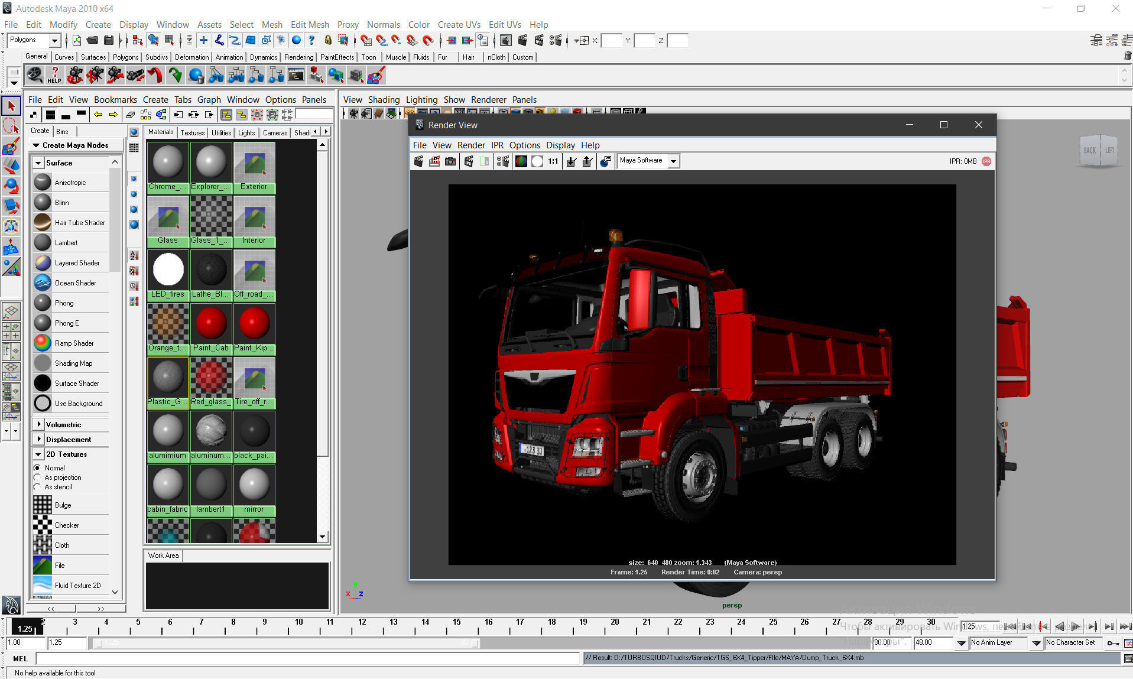
Task: Collapse the Surface node category
Action: [38, 163]
